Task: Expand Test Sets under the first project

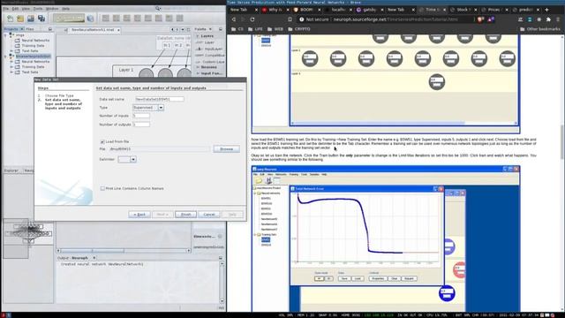Action: point(11,51)
